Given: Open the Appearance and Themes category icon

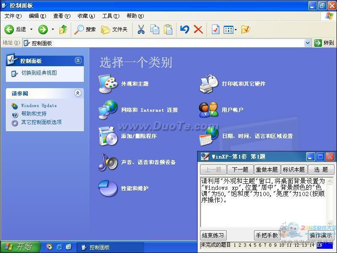Looking at the screenshot, I should pos(108,83).
